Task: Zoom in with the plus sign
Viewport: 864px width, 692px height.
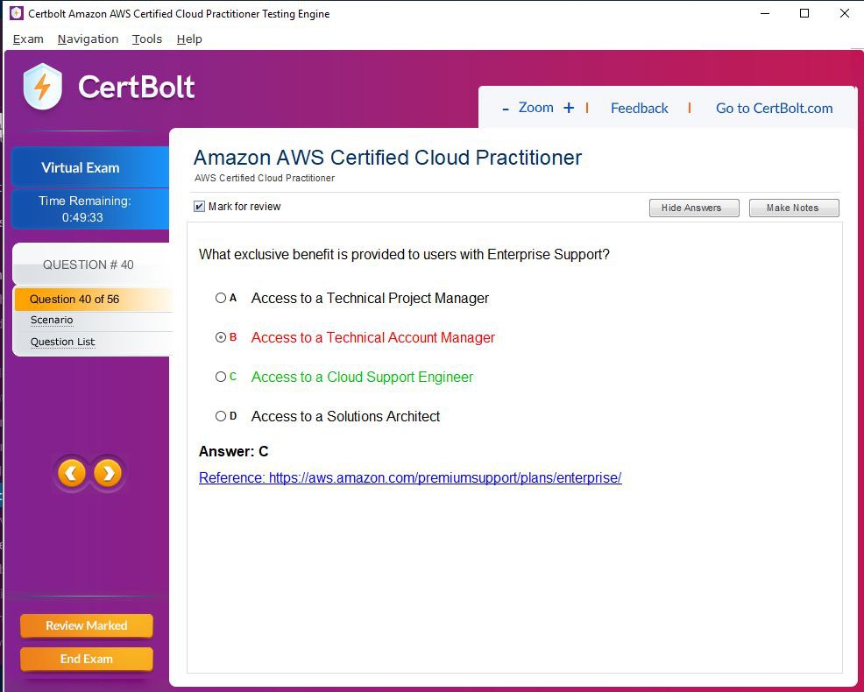Action: [x=569, y=108]
